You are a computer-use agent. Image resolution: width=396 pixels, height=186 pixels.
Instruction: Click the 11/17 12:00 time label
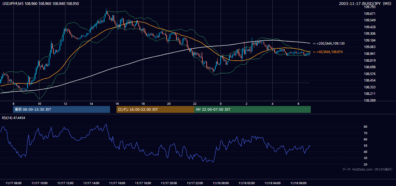(x=65, y=183)
